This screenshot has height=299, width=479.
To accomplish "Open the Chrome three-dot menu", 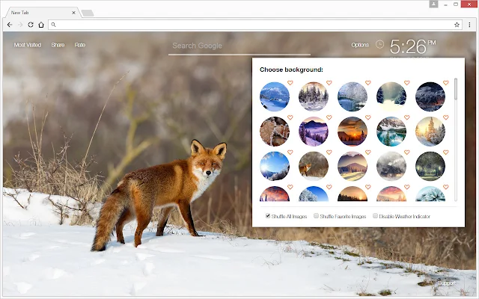I will 469,25.
